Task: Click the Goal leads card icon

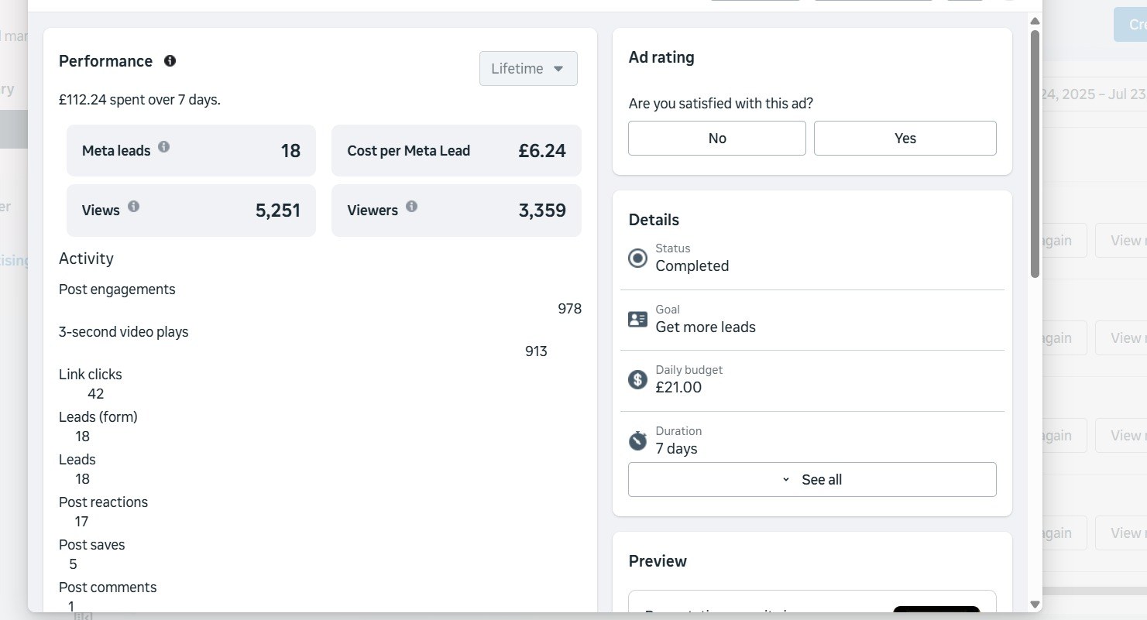Action: click(637, 319)
